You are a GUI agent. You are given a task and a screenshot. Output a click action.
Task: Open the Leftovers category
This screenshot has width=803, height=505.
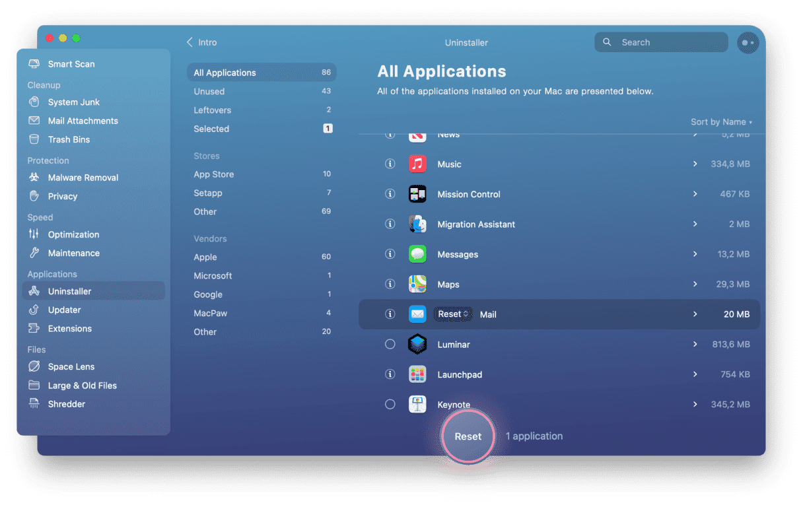click(x=262, y=110)
